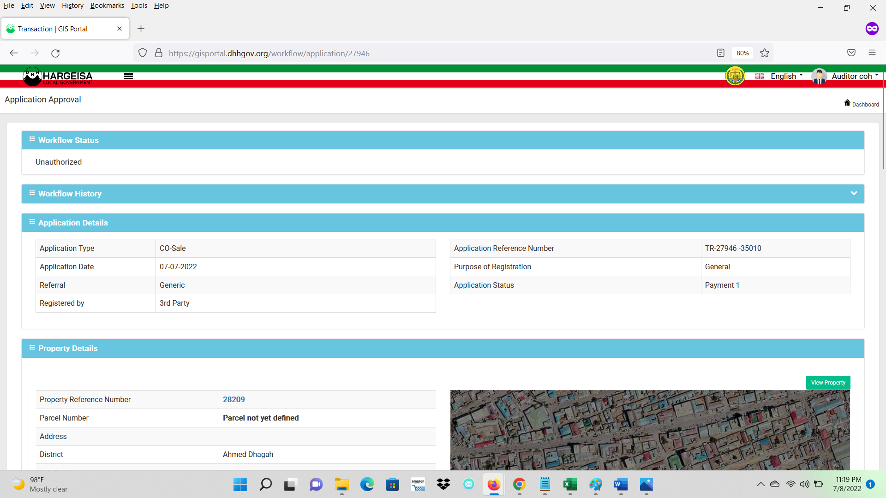Open the volume icon in system tray
Screen dimensions: 886x498
pyautogui.click(x=805, y=484)
